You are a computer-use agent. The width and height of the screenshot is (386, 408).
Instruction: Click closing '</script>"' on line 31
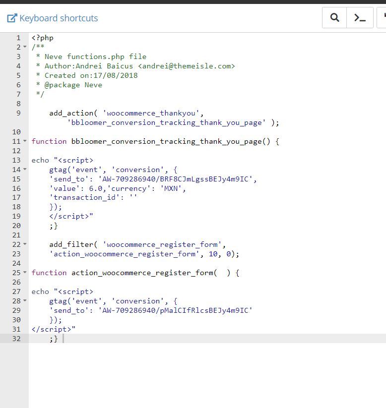click(54, 329)
